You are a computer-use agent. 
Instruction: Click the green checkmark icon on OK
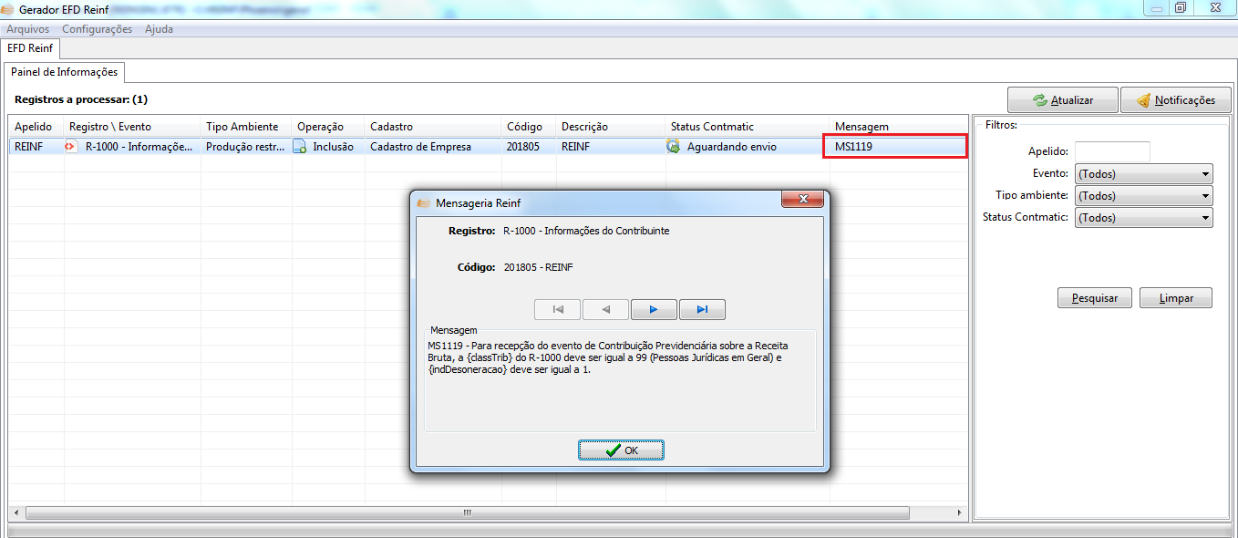pyautogui.click(x=613, y=450)
